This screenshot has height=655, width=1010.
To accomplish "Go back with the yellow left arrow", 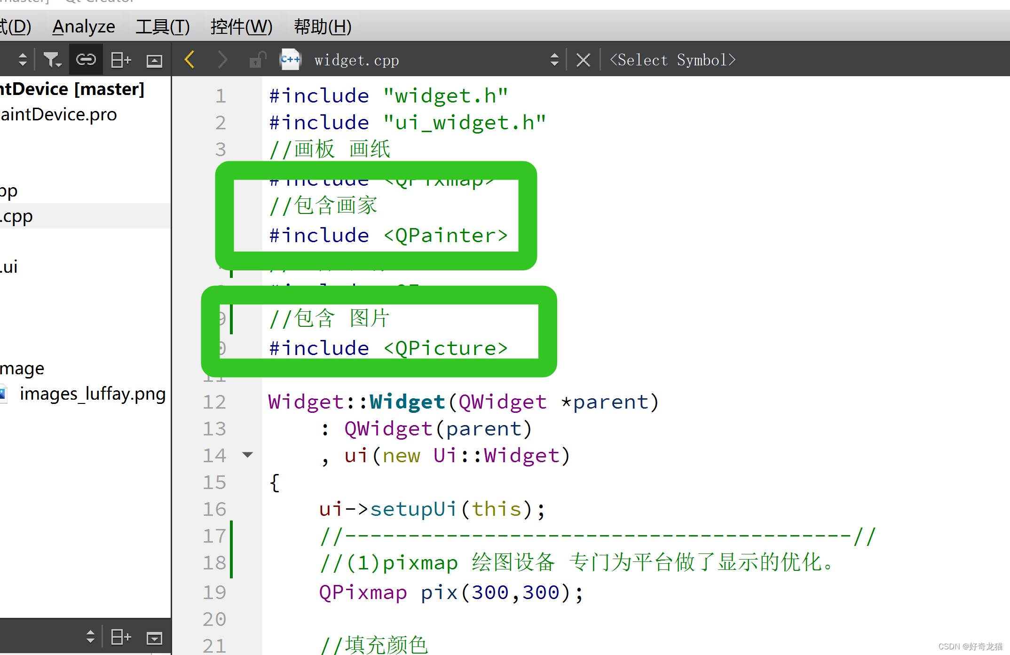I will [x=190, y=60].
